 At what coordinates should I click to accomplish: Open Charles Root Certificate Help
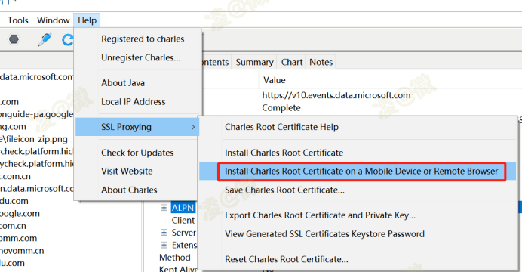point(281,127)
